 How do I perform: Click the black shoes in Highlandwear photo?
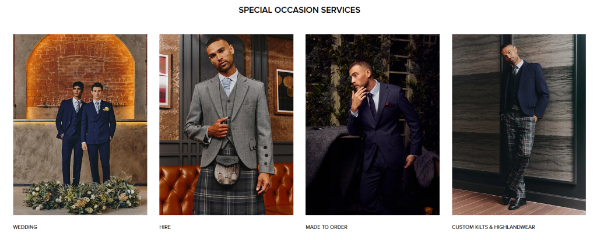pos(514,202)
